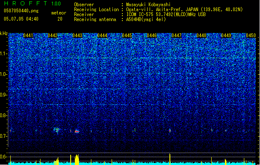
Task: Click the 0.7 kHz axis label
Action: (x=3, y=136)
